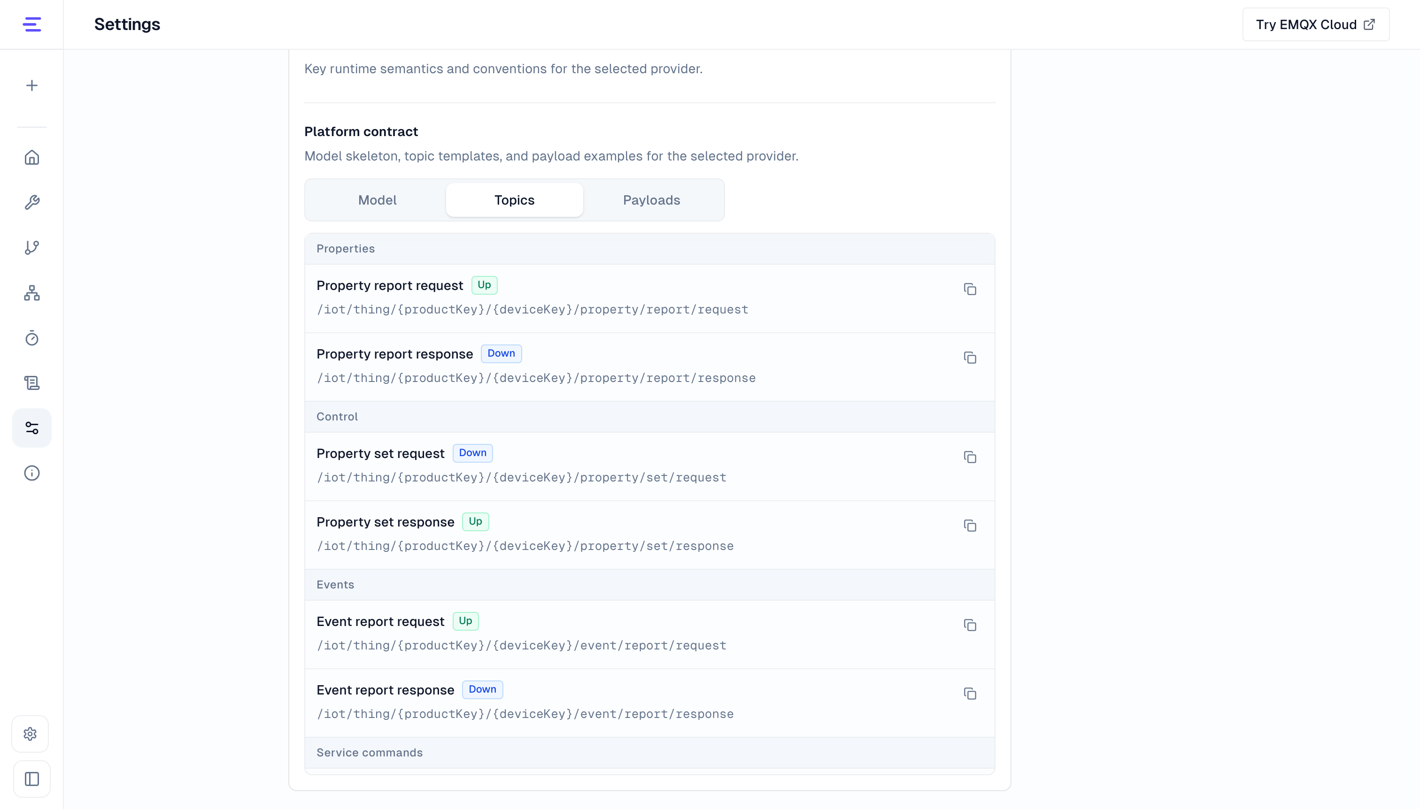Screen dimensions: 1420x809
Task: Click the Up badge on Property set response
Action: pyautogui.click(x=475, y=521)
